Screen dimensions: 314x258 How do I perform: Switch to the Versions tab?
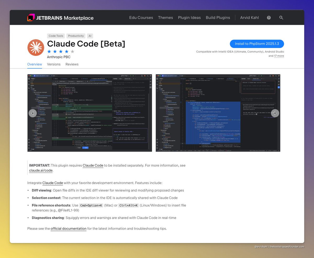tap(54, 64)
